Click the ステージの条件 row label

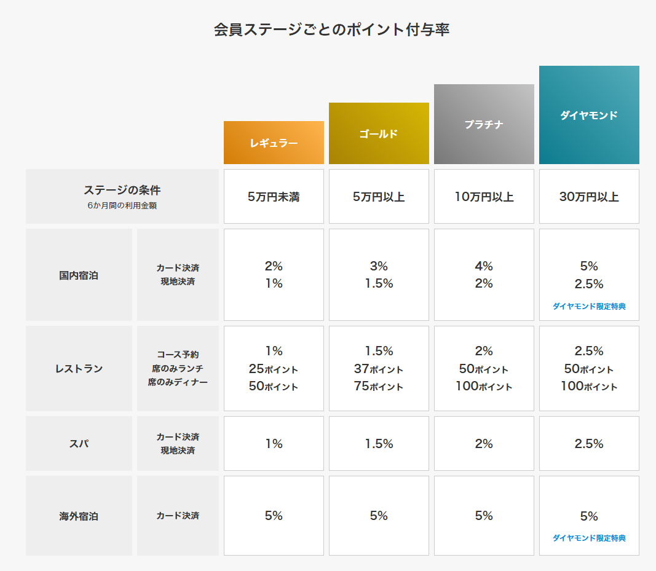coord(122,196)
